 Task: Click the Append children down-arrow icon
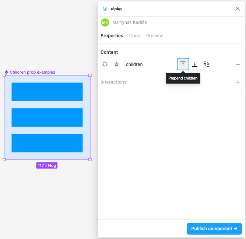click(195, 64)
